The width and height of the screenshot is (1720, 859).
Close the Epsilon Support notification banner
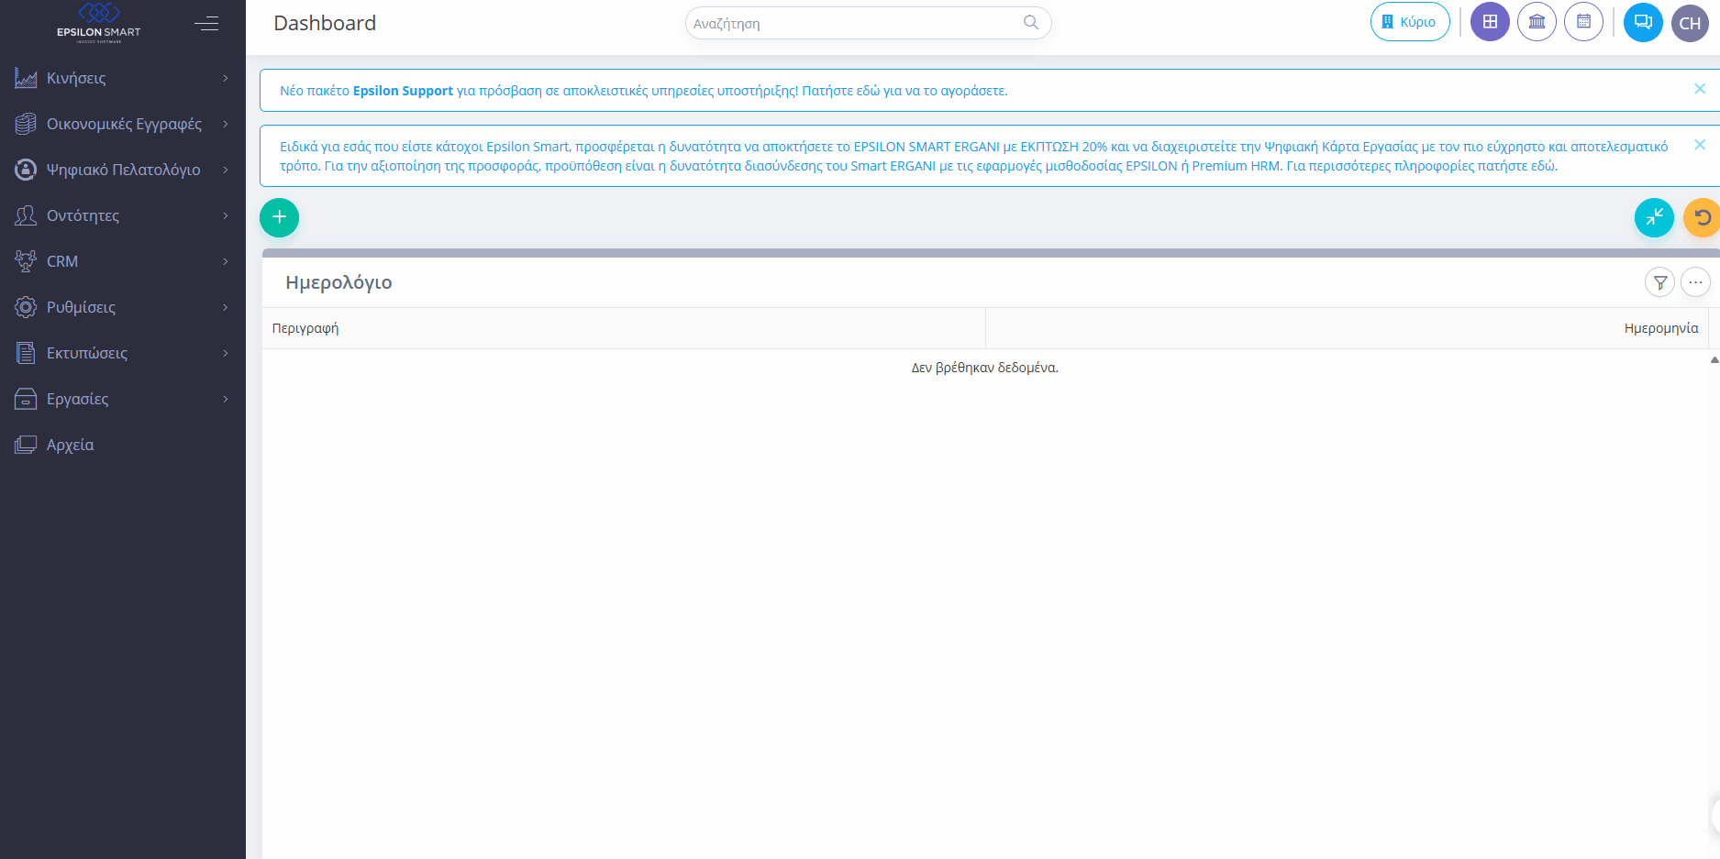pos(1700,89)
